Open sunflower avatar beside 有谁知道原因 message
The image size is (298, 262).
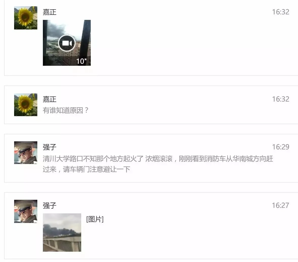pyautogui.click(x=26, y=105)
